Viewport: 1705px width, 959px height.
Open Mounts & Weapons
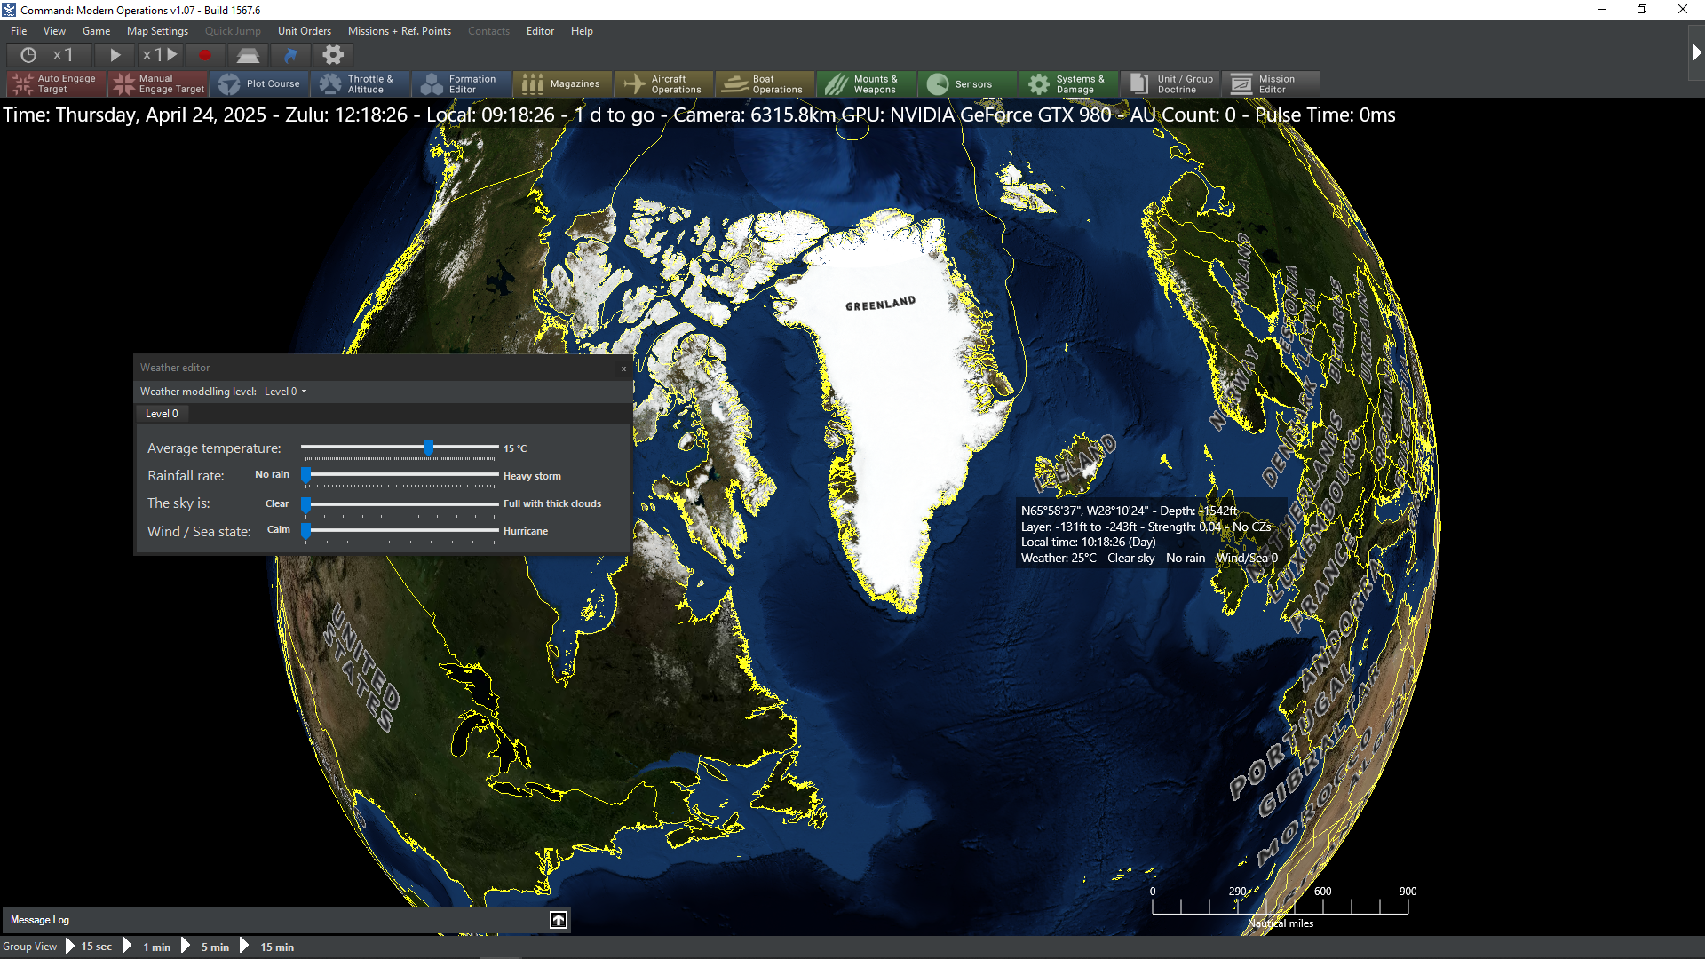(x=867, y=83)
